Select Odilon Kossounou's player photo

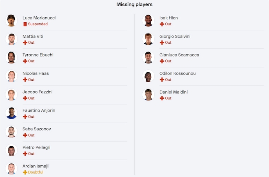pyautogui.click(x=149, y=76)
